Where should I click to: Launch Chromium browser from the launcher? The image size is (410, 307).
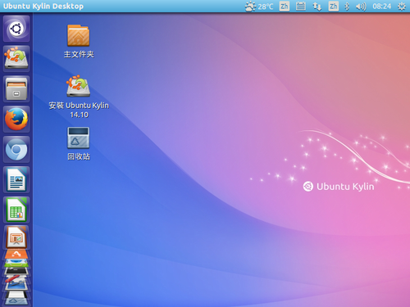coord(16,149)
